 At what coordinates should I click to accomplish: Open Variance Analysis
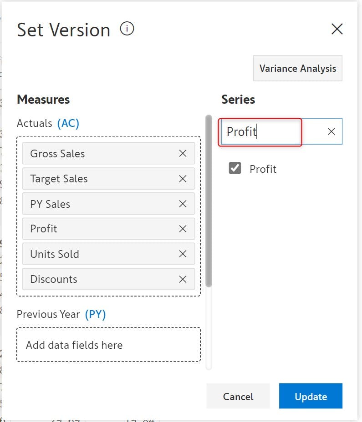click(297, 69)
